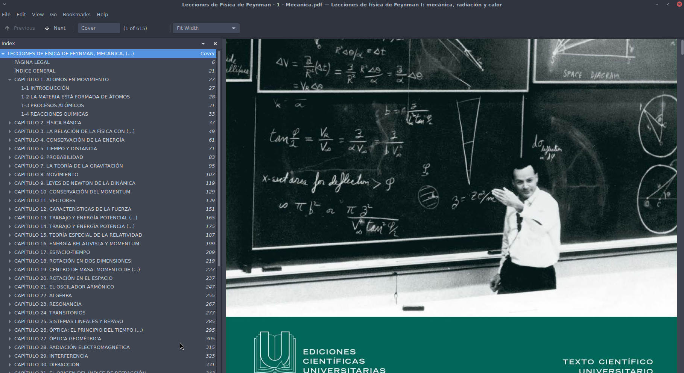Select CAPÍTULO 17. ESPACIO-TIEMPO in the index
684x373 pixels.
[x=52, y=252]
